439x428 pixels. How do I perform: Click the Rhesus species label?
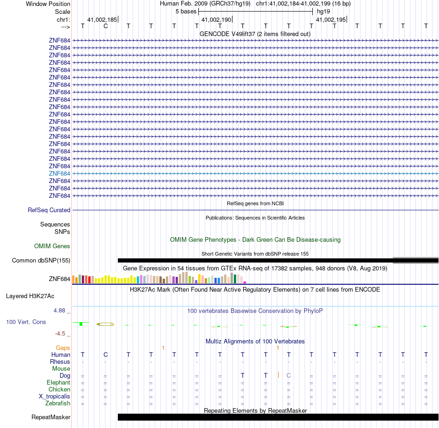click(60, 362)
